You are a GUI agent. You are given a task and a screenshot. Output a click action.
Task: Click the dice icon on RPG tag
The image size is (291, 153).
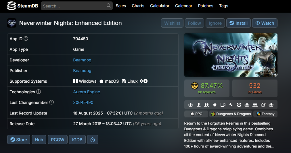(x=192, y=114)
